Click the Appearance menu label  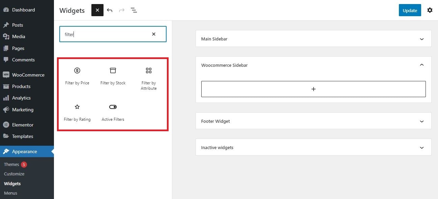click(x=25, y=151)
